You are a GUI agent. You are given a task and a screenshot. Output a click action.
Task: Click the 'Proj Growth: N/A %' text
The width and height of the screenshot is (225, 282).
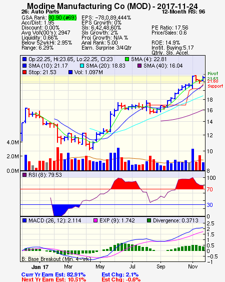[104, 38]
